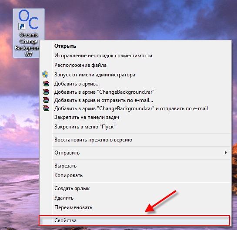
Task: Click WinRAR icon for Добавить в архив и отправить по e-mail...
Action: click(x=46, y=100)
